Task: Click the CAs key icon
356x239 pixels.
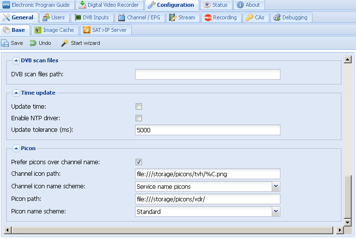Action: (x=249, y=17)
